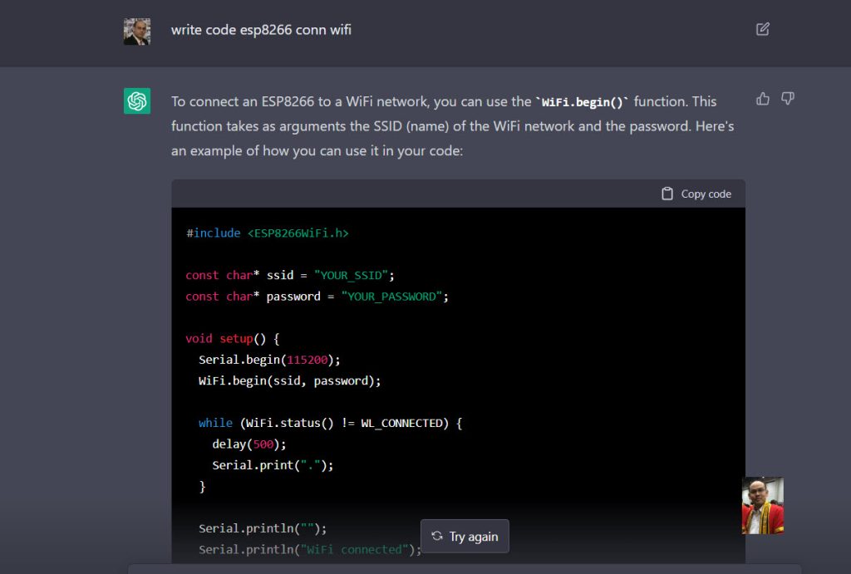
Task: Click the delay(500) statement
Action: pyautogui.click(x=248, y=444)
